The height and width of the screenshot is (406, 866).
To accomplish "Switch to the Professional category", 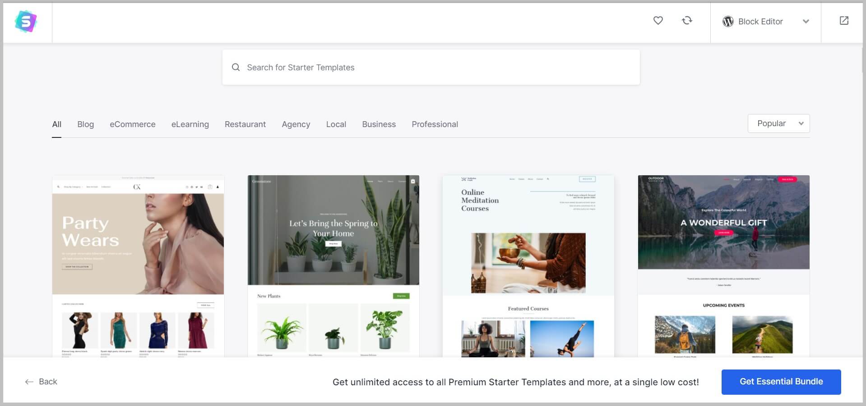I will (435, 124).
